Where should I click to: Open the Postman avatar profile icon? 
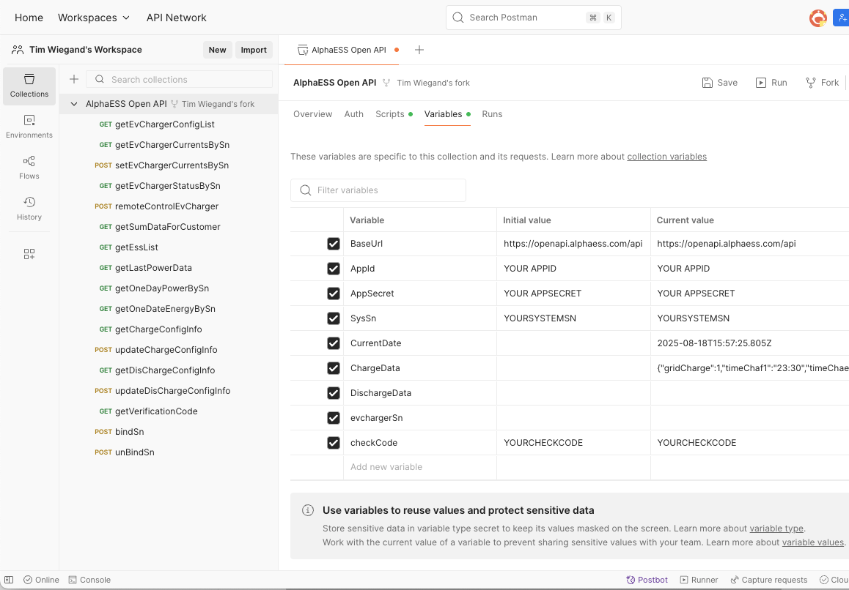817,18
